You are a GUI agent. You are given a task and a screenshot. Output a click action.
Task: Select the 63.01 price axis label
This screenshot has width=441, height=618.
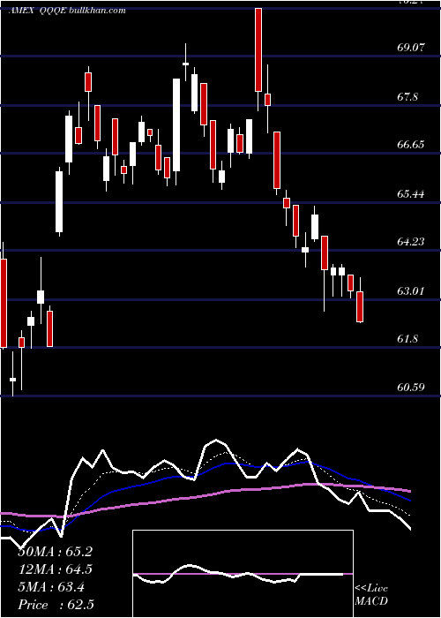411,291
